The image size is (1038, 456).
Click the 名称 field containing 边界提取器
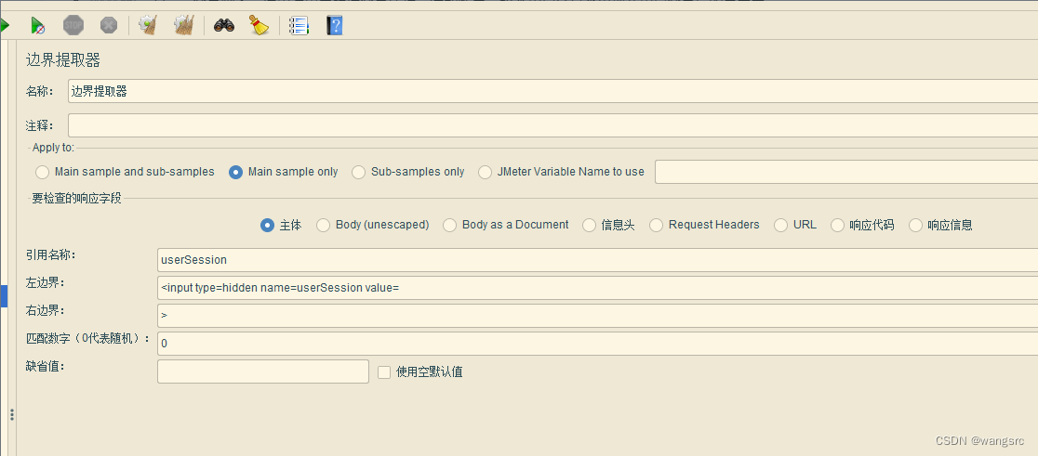[x=552, y=92]
